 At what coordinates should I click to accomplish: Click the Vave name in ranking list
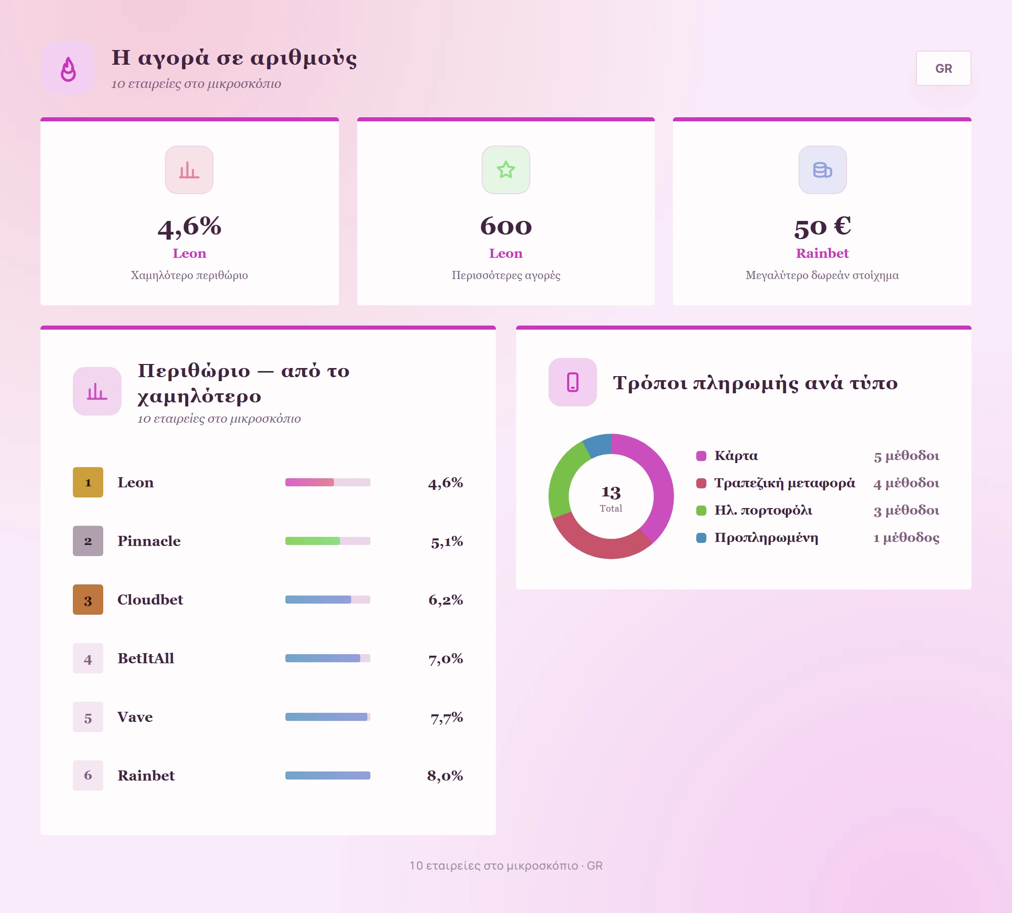click(135, 717)
